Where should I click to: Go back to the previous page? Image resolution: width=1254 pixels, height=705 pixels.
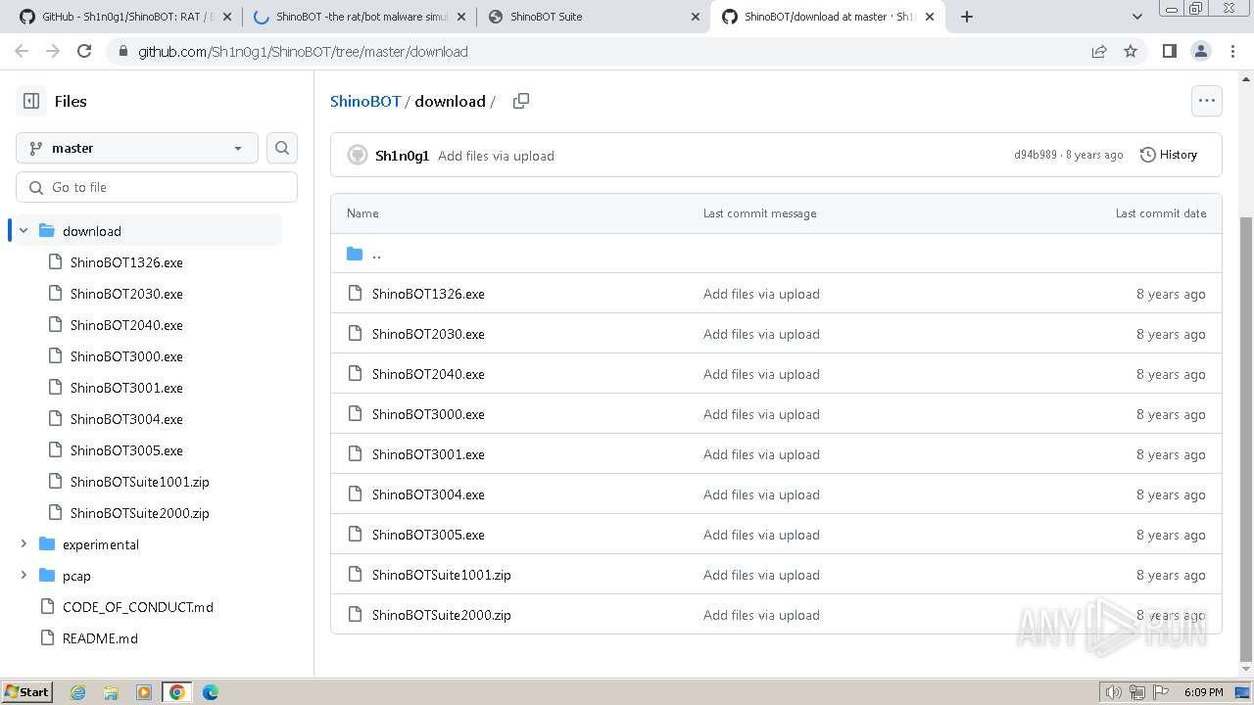click(x=22, y=52)
